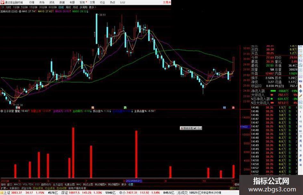The height and width of the screenshot is (195, 303).
Task: Select the CCI indicator tab
Action: pyautogui.click(x=37, y=184)
